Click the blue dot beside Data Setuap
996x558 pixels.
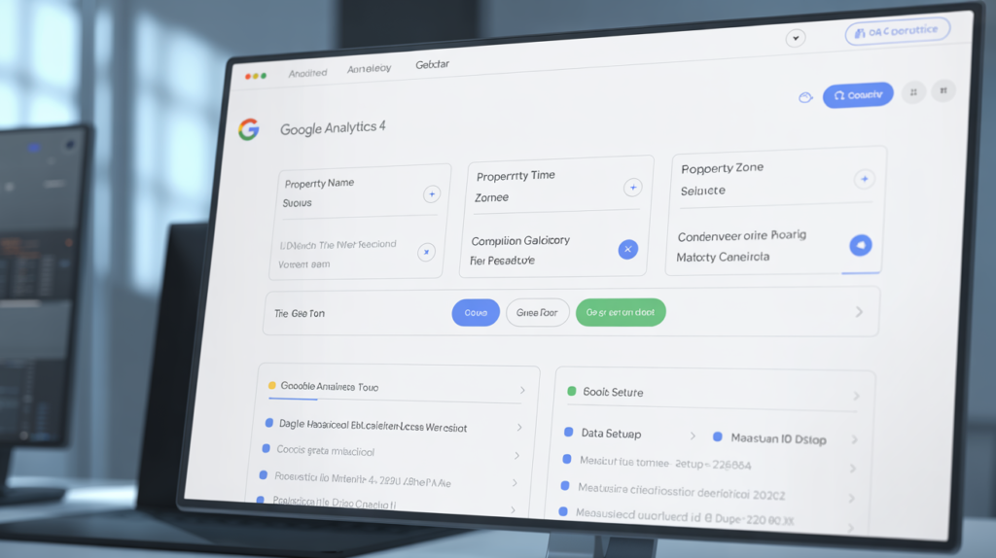point(568,433)
